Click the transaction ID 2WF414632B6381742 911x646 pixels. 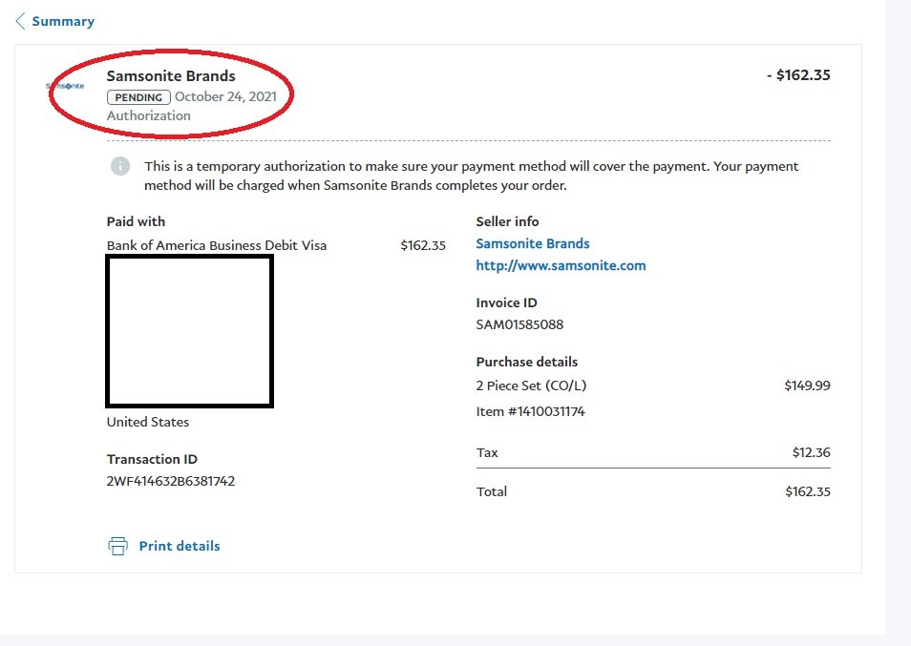pyautogui.click(x=171, y=481)
